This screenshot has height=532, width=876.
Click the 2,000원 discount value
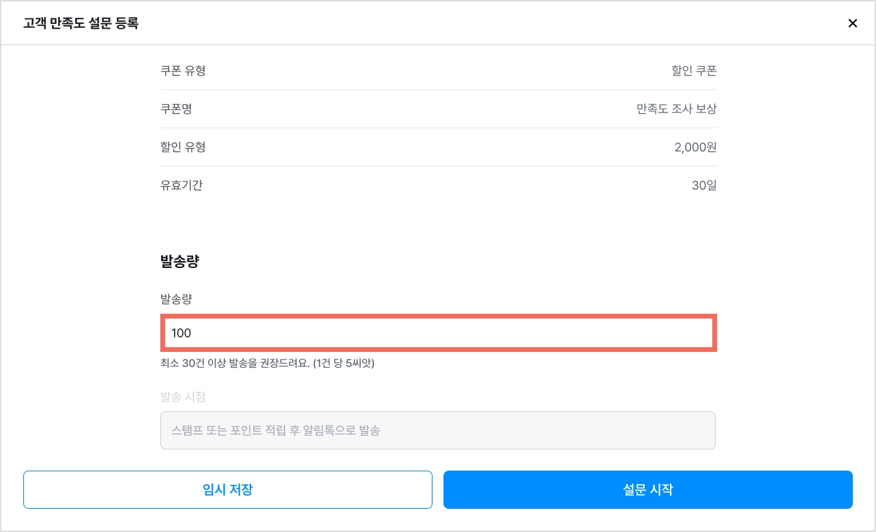695,147
